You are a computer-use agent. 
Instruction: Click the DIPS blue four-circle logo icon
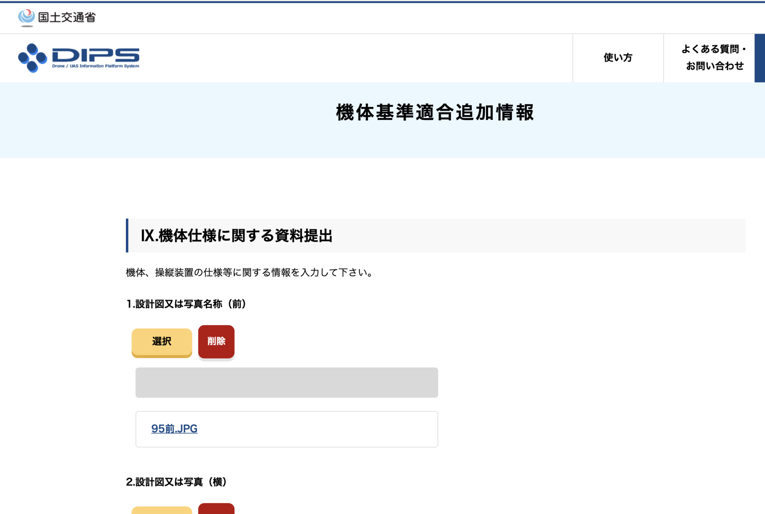coord(32,58)
